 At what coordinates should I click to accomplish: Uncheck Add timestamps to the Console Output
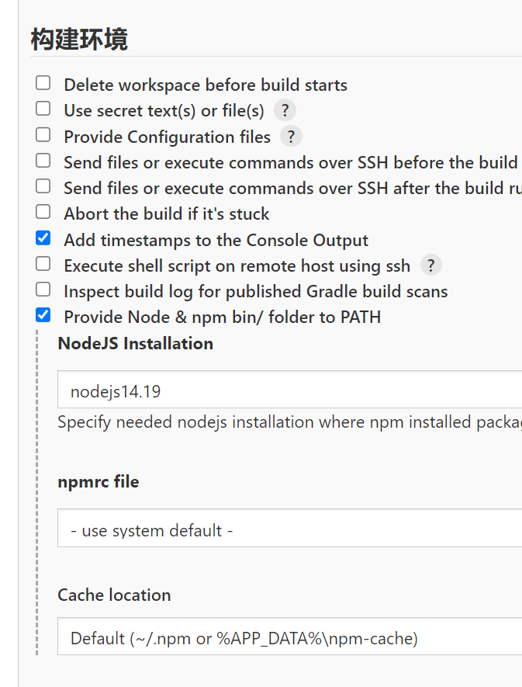[43, 238]
